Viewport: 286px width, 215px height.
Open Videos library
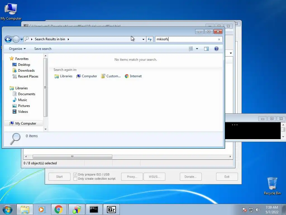(x=23, y=111)
